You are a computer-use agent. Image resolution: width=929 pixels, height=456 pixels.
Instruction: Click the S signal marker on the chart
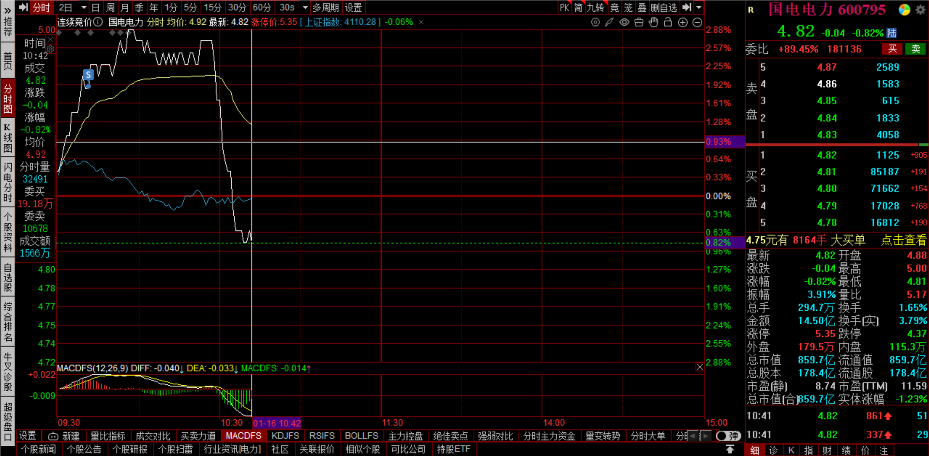click(x=88, y=75)
